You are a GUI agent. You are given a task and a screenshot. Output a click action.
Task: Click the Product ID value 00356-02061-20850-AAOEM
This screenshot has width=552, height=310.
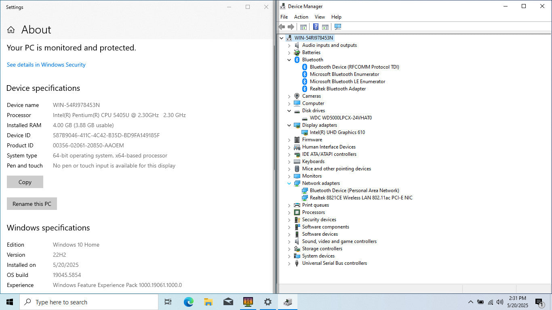click(88, 145)
